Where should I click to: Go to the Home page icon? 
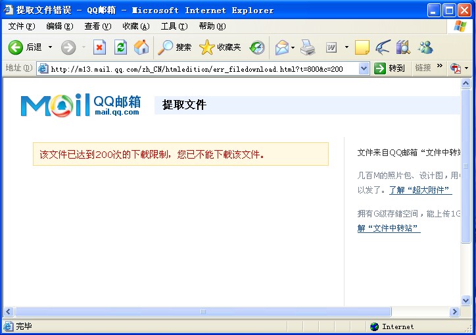(141, 47)
